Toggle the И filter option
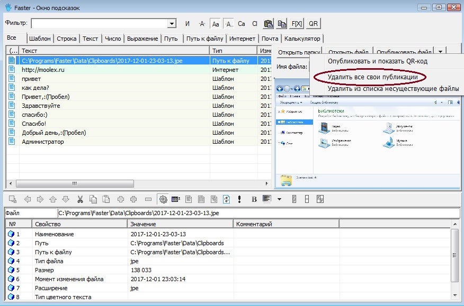Screen dimensions: 464x306 (x=188, y=24)
